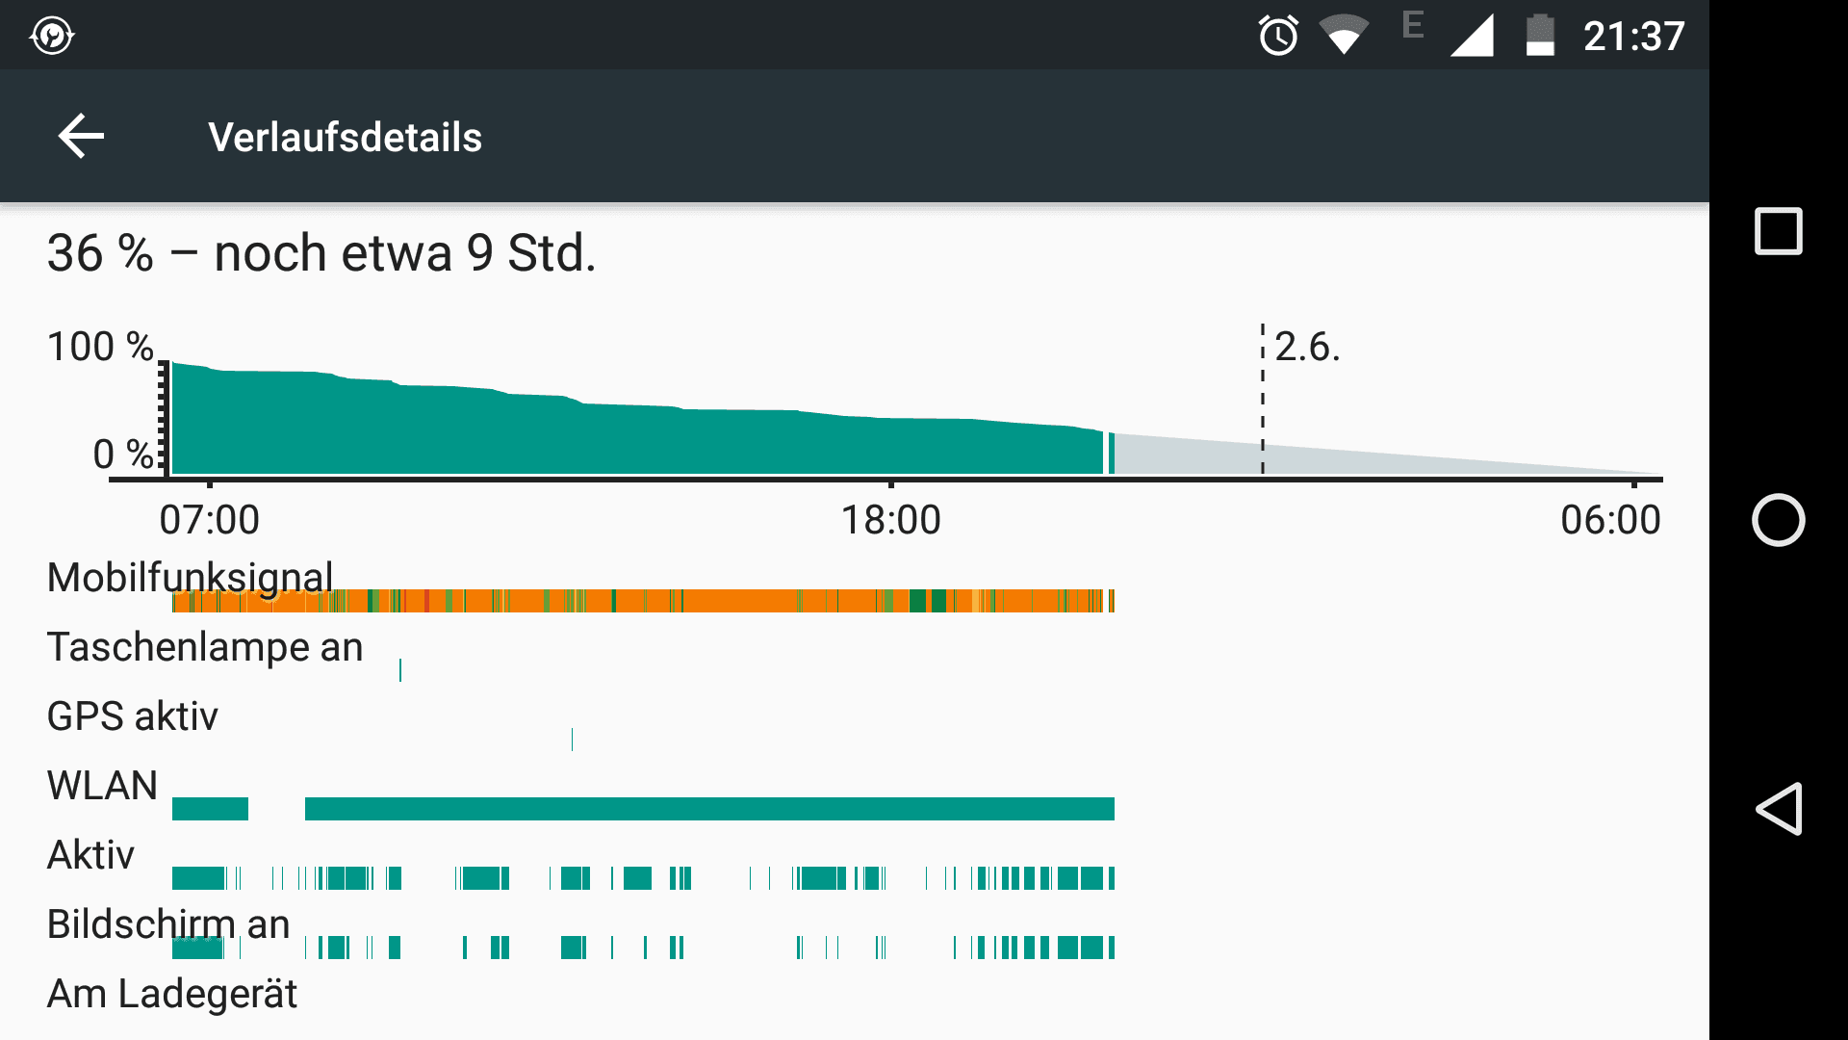Tap the back arrow next to Verlaufsdetails
Image resolution: width=1848 pixels, height=1040 pixels.
[x=81, y=136]
